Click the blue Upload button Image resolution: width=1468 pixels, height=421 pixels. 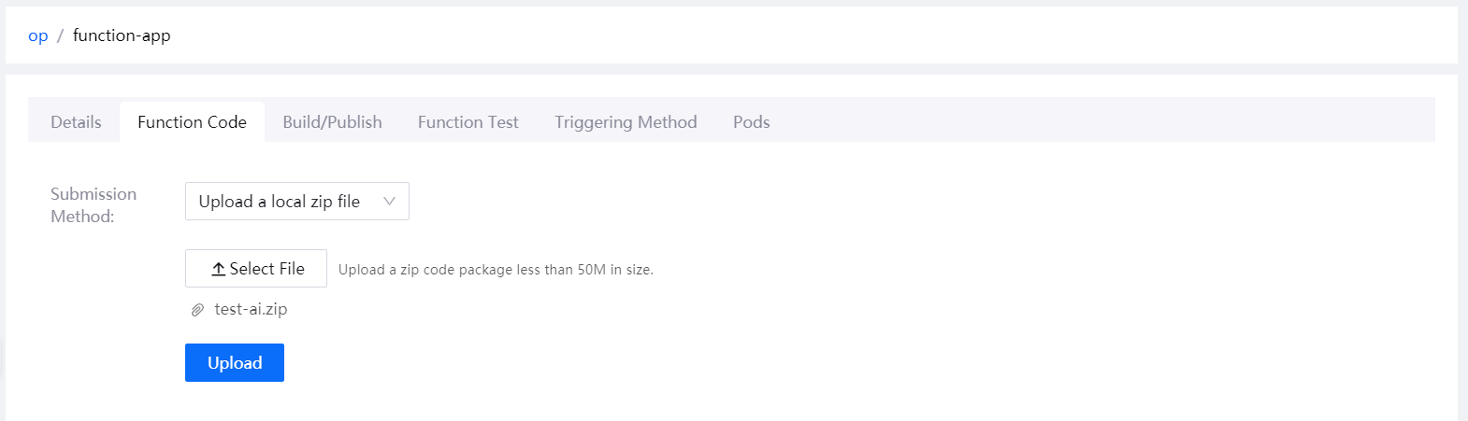(x=235, y=363)
